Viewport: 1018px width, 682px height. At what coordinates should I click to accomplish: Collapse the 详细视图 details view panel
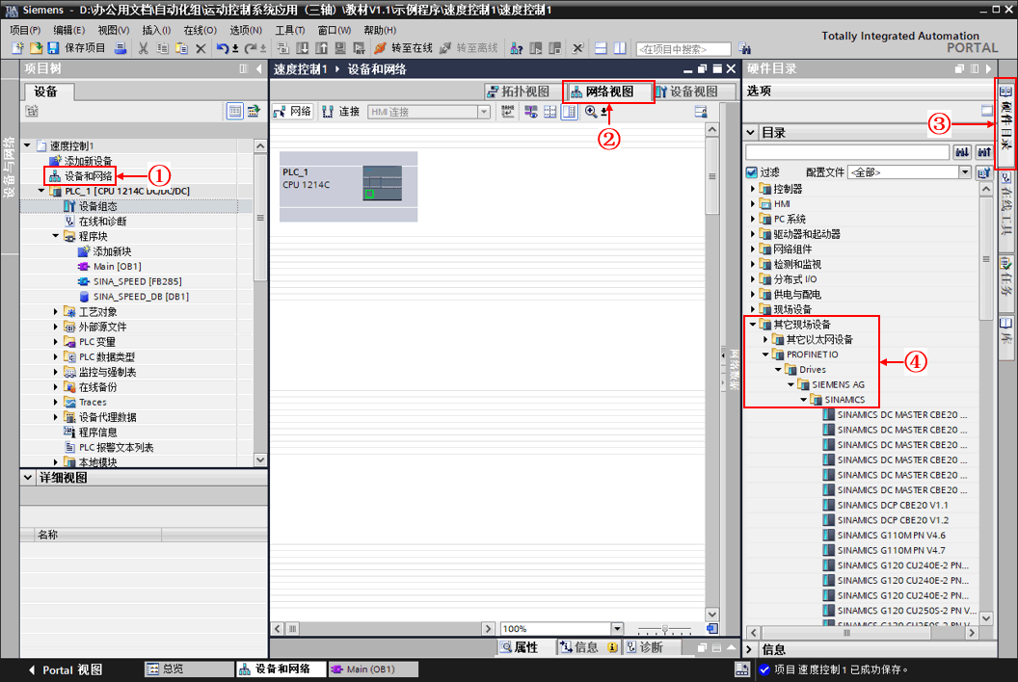coord(28,477)
